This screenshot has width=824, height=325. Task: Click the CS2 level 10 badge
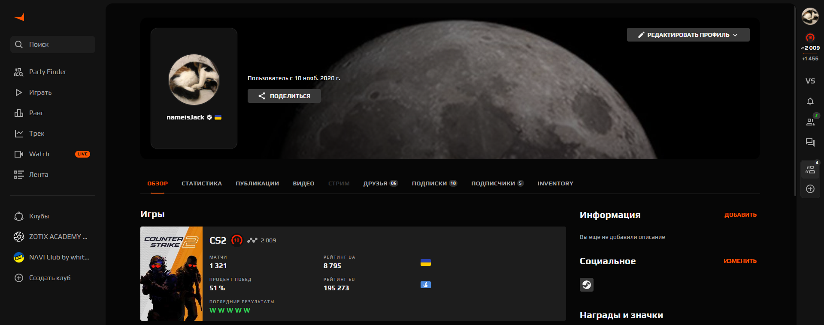237,240
